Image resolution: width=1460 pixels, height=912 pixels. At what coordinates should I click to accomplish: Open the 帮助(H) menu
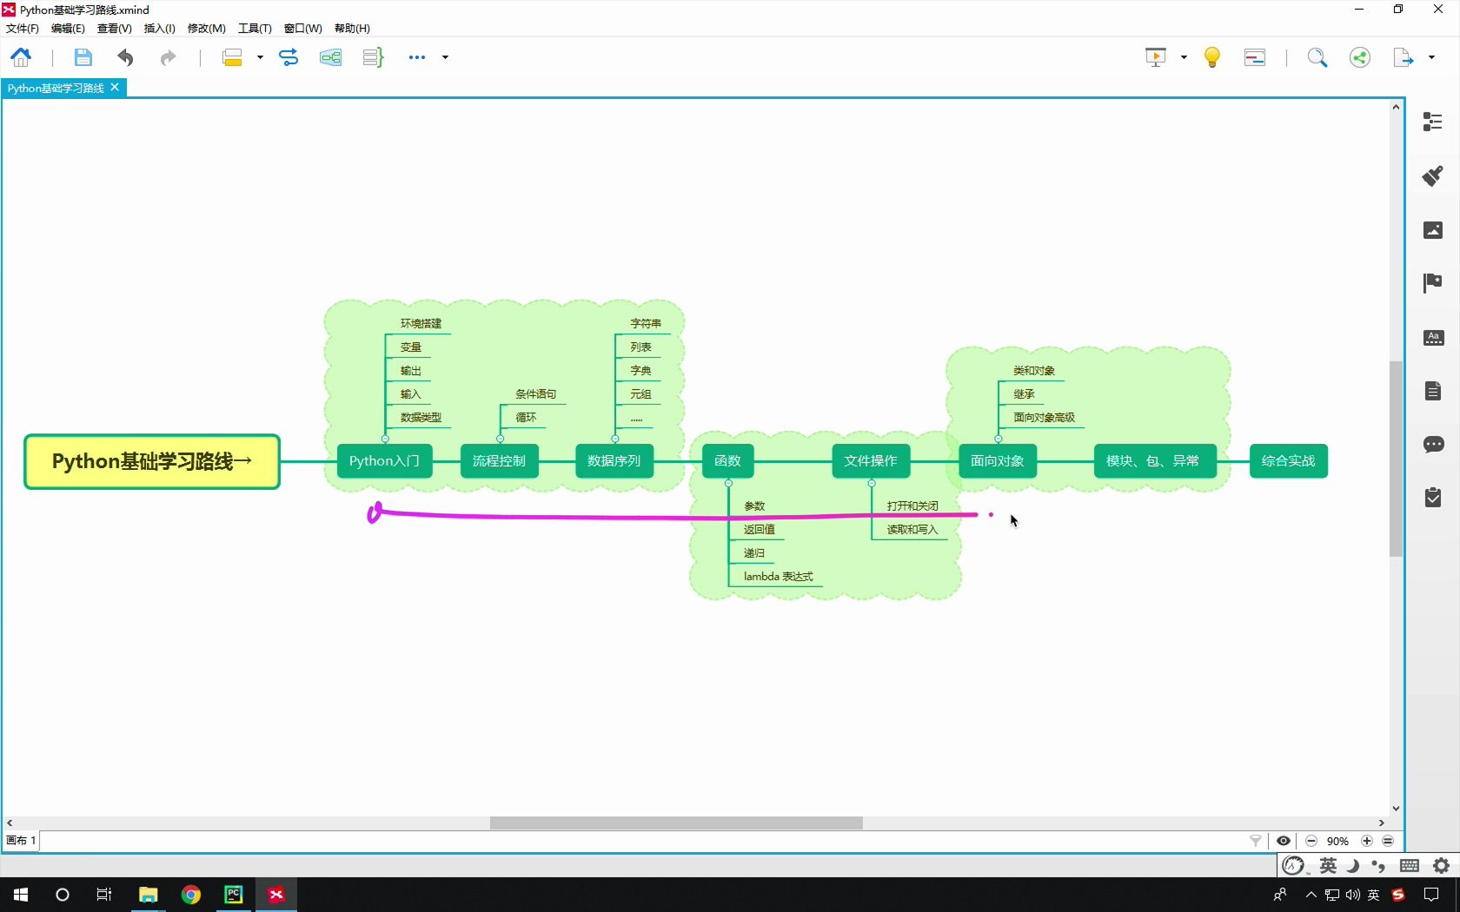352,29
